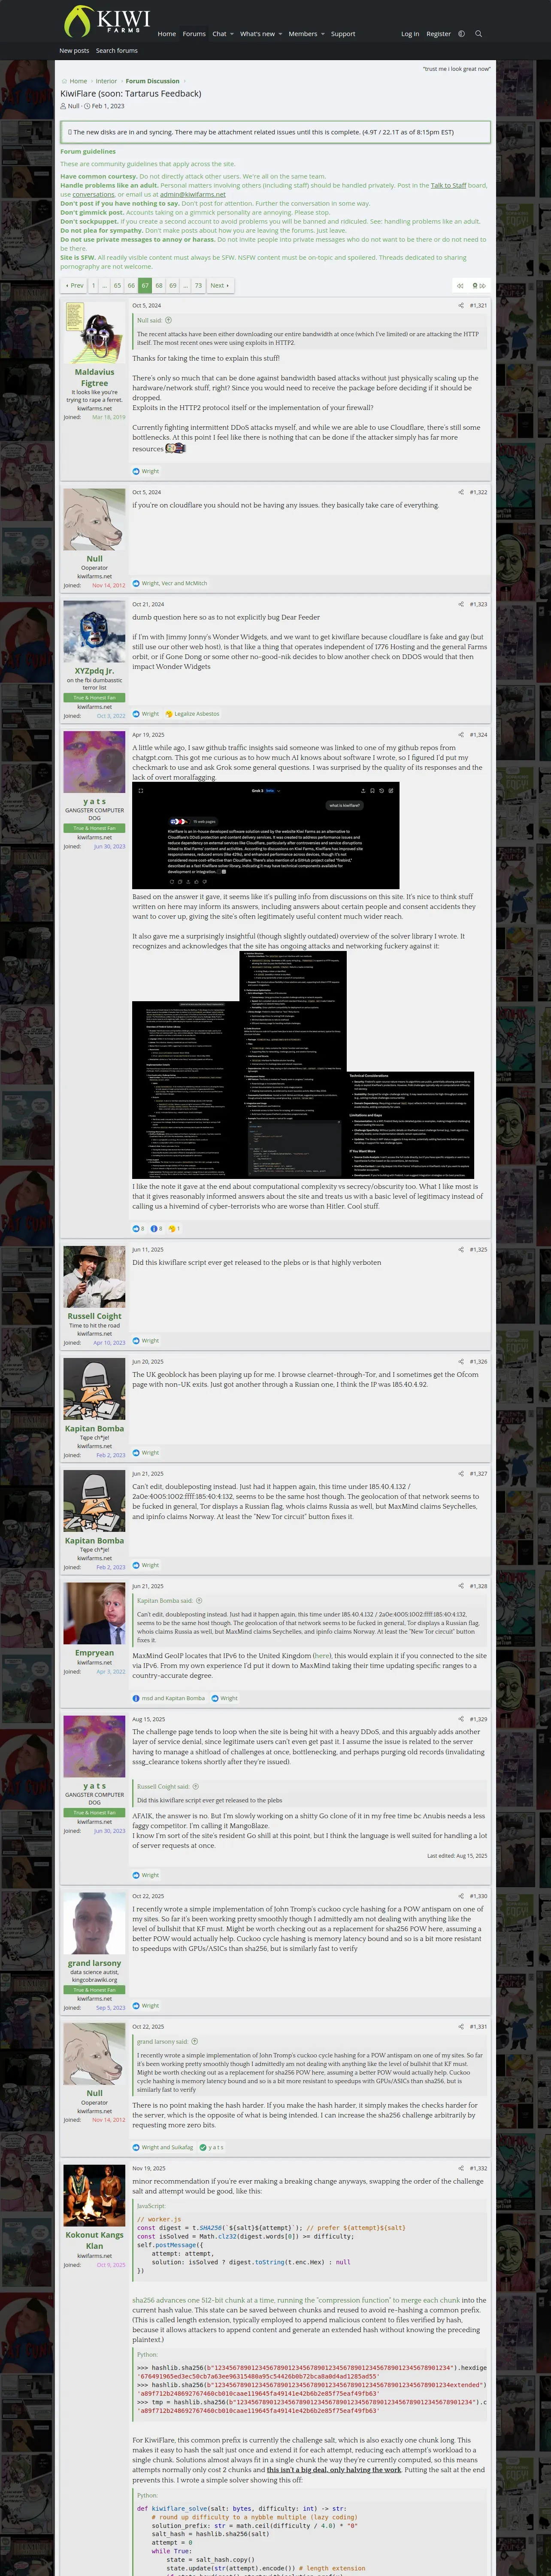
Task: Click the Like reaction icon on post #1,321
Action: (x=136, y=471)
